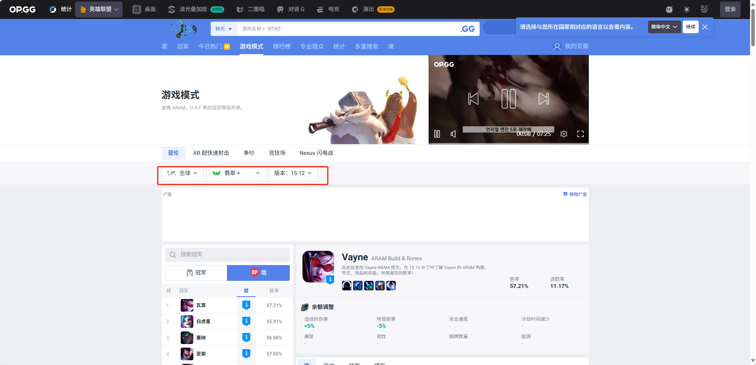Select the 亚伦 ARAM mode tab
The width and height of the screenshot is (756, 365).
173,153
